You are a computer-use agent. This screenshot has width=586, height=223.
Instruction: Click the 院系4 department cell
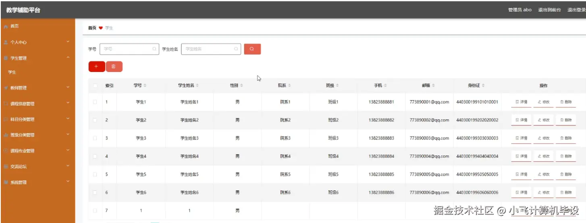coord(285,156)
